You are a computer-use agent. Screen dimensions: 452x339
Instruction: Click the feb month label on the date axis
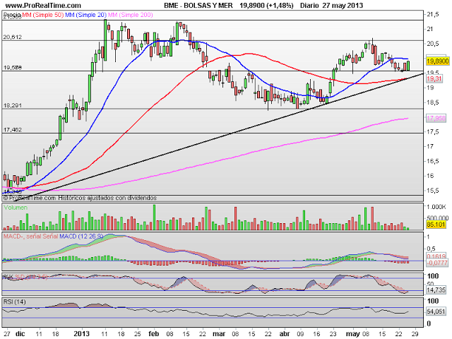(154, 334)
